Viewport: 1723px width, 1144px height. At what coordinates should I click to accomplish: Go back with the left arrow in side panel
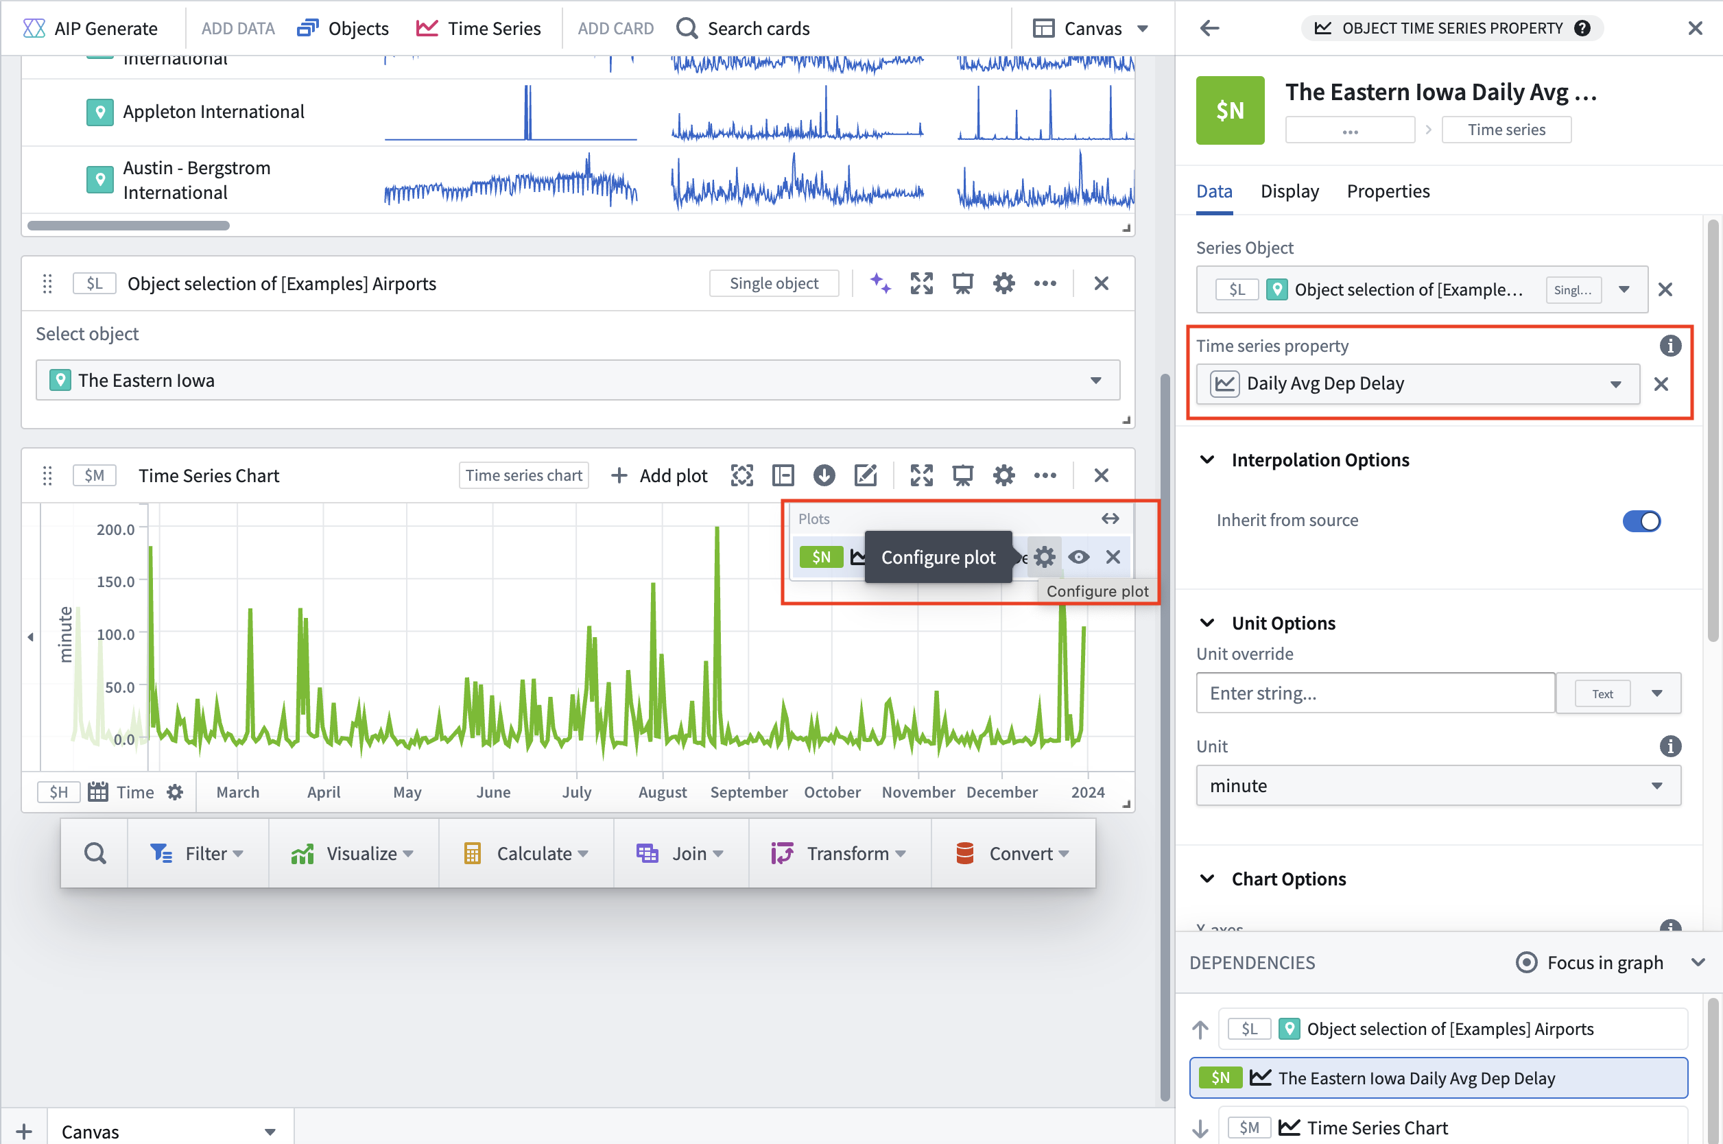(1209, 27)
